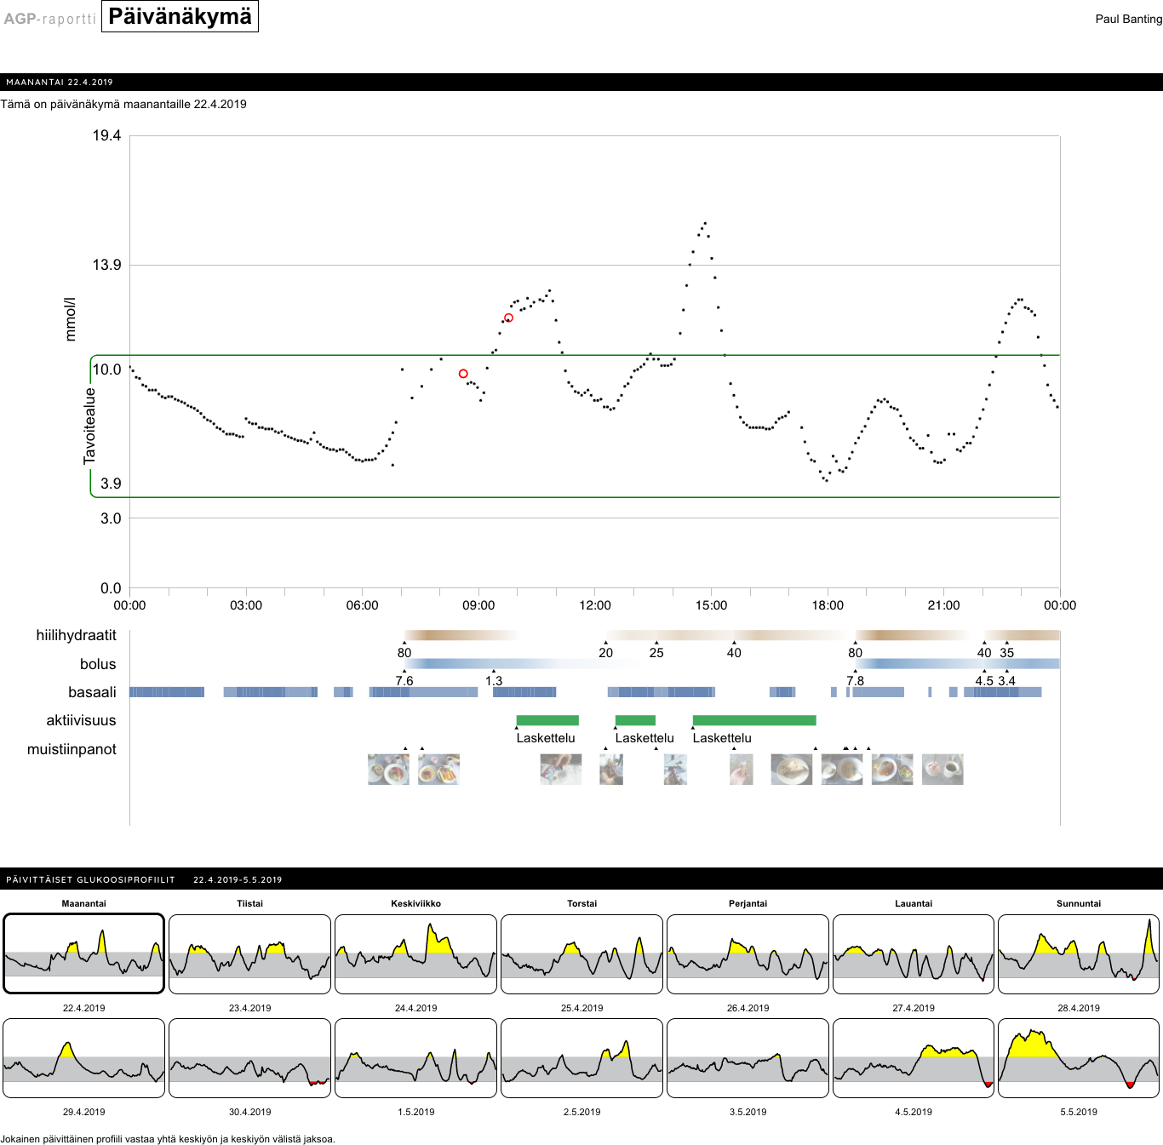Open the second breakfast plate photo

point(438,770)
